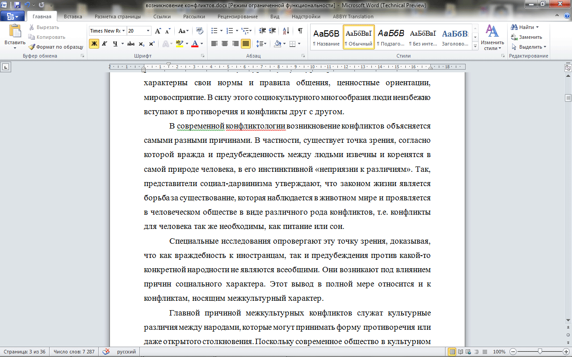Open the Рассылки ribbon tab
The height and width of the screenshot is (357, 572).
(194, 17)
